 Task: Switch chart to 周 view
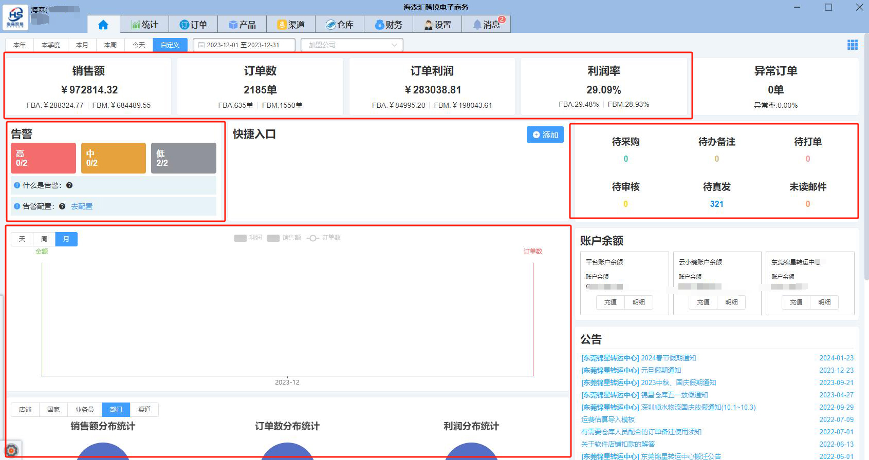pos(44,239)
